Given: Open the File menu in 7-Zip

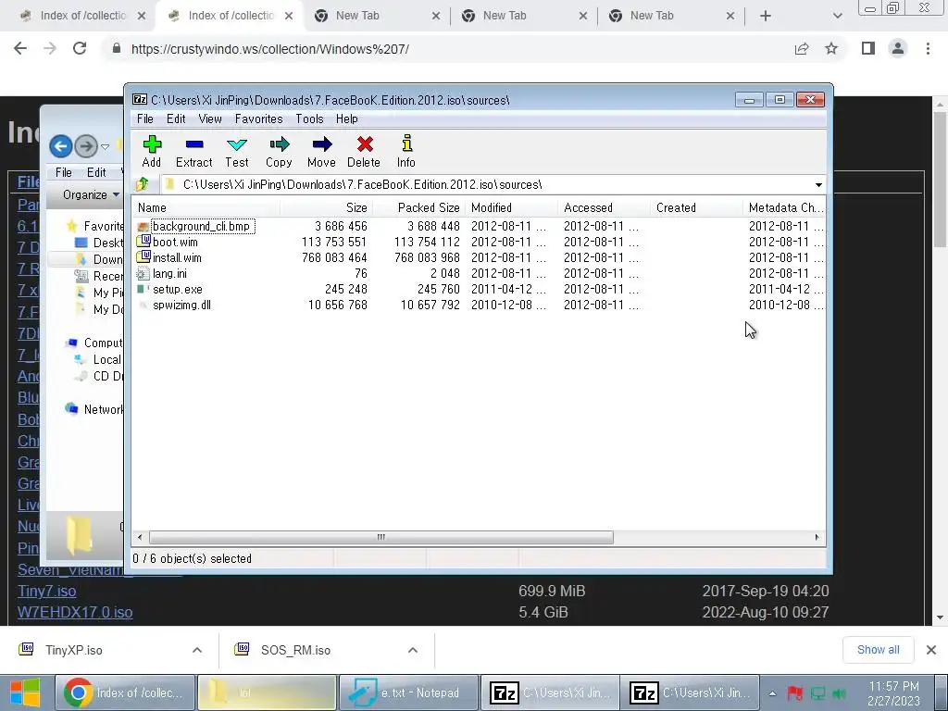Looking at the screenshot, I should point(145,118).
